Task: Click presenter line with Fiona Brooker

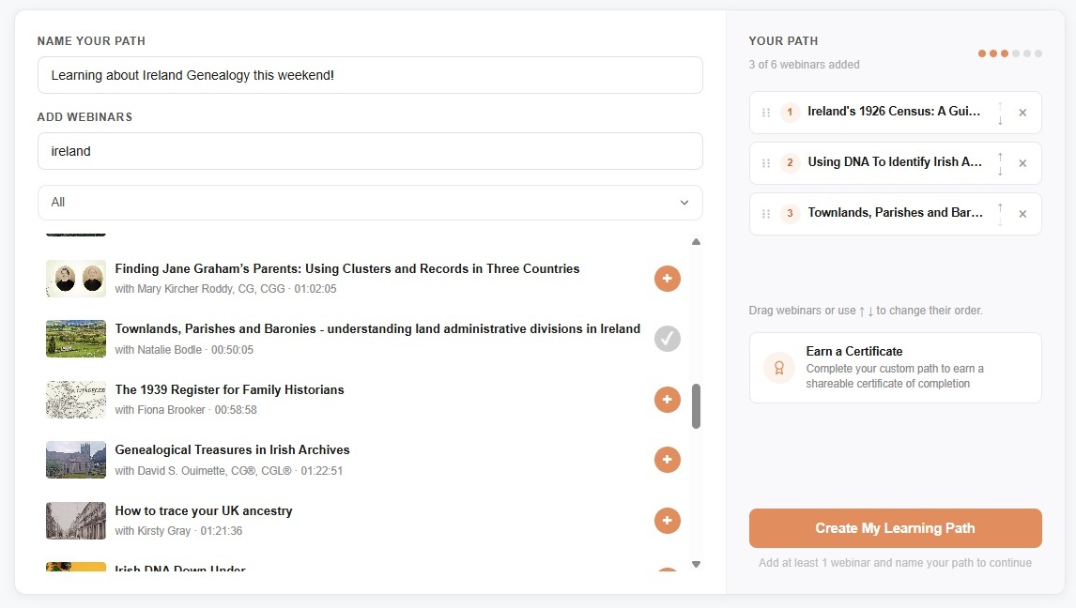Action: pyautogui.click(x=186, y=410)
